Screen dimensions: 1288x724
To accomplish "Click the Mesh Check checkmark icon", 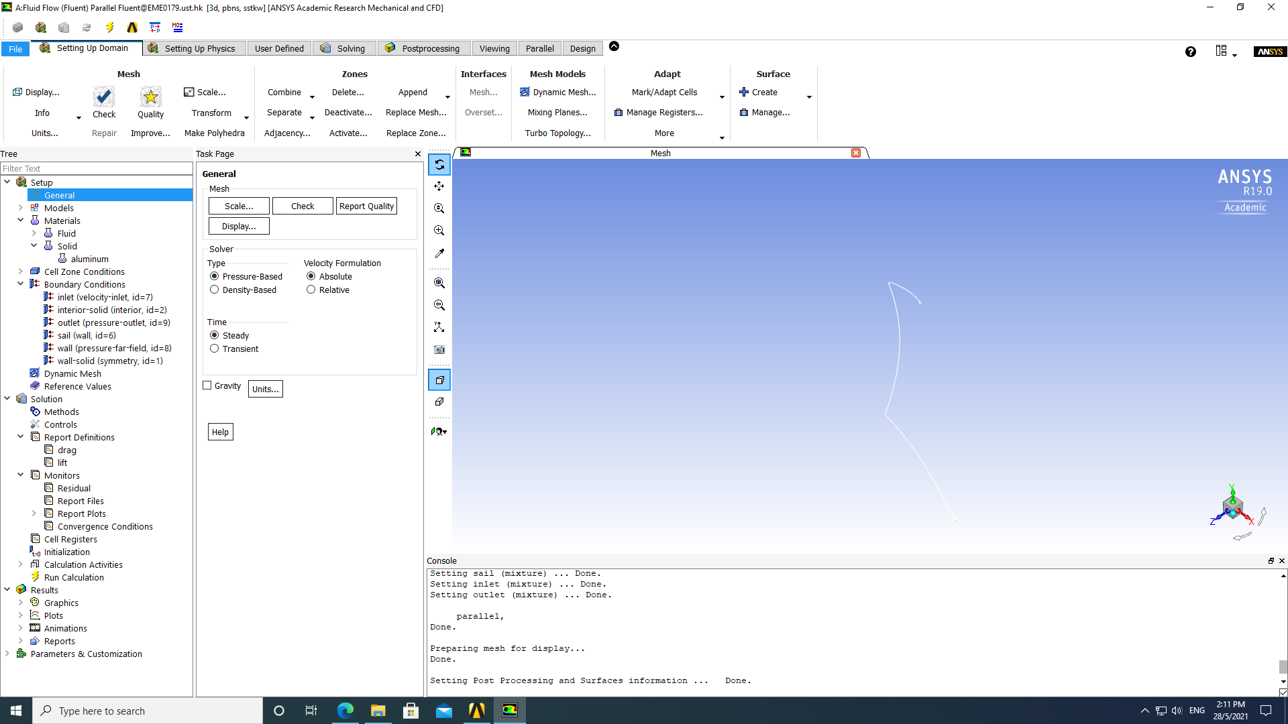I will 104,97.
